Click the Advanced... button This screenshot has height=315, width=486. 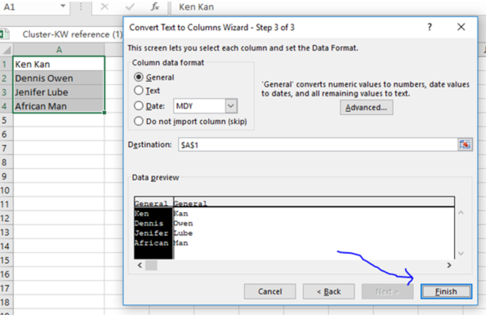tap(366, 107)
